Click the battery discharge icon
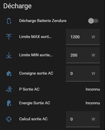Image resolution: width=105 pixels, height=130 pixels. pyautogui.click(x=9, y=21)
